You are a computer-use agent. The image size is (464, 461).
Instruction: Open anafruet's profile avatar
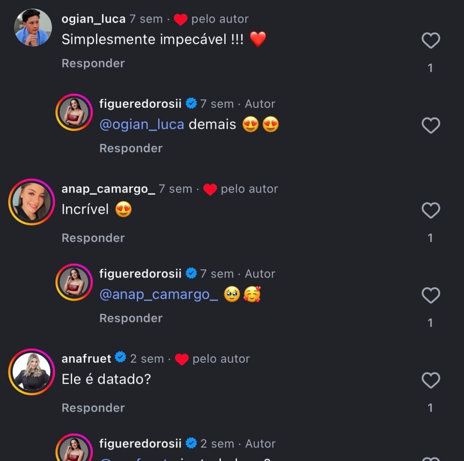click(31, 372)
